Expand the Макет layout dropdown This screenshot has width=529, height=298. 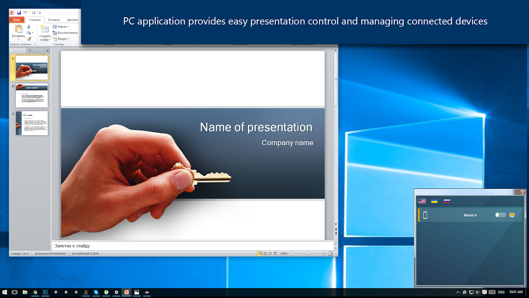61,27
